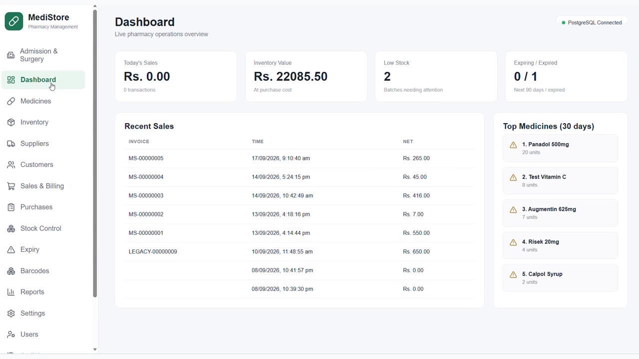Screen dimensions: 639x359
Task: Click the NET column header
Action: 408,142
